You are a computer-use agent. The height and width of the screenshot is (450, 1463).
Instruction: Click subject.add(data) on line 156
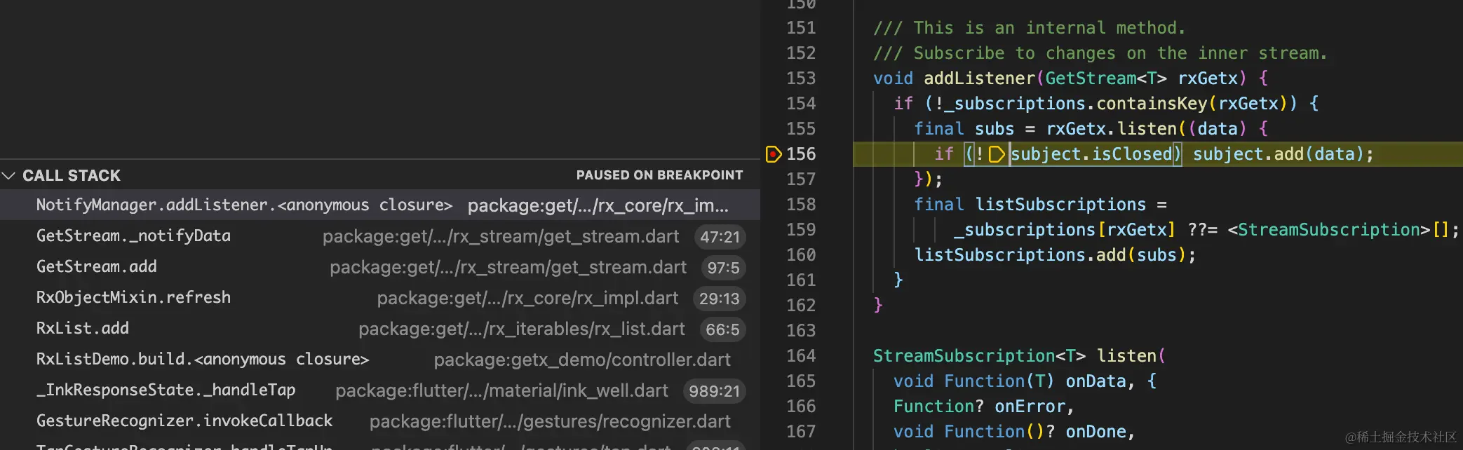tap(1277, 154)
